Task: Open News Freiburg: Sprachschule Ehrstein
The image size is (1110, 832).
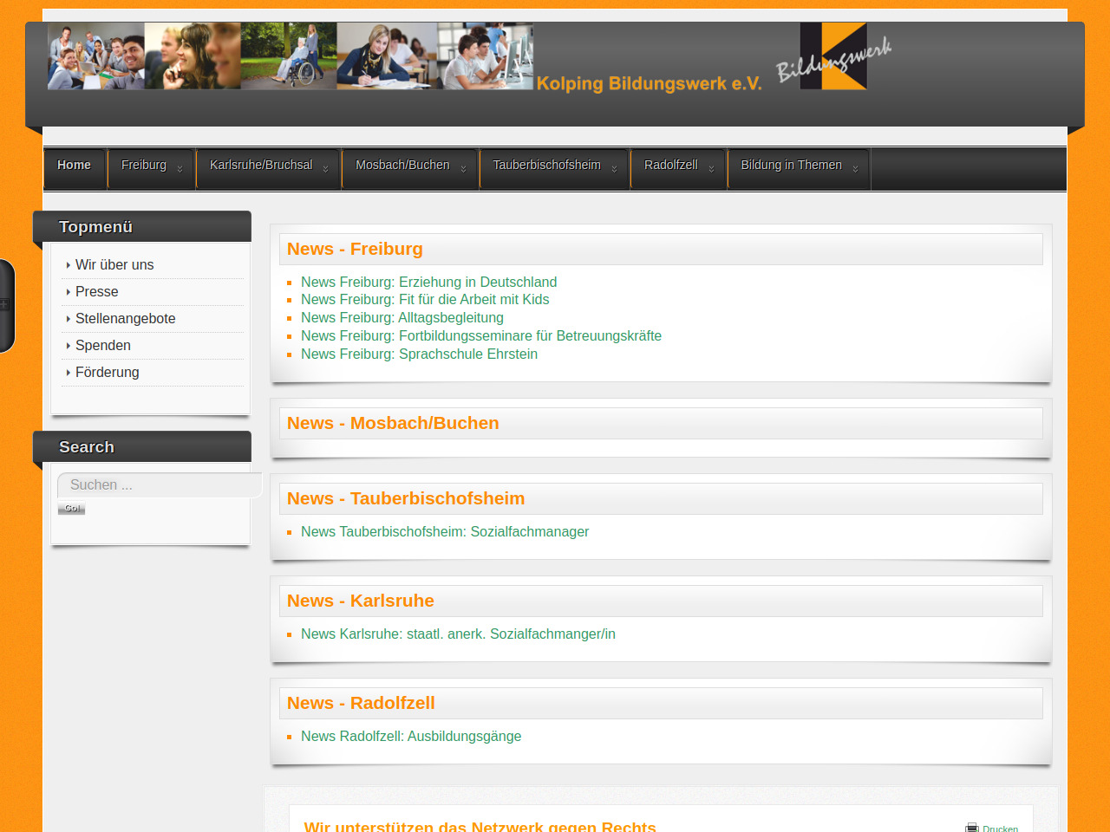Action: (x=419, y=354)
